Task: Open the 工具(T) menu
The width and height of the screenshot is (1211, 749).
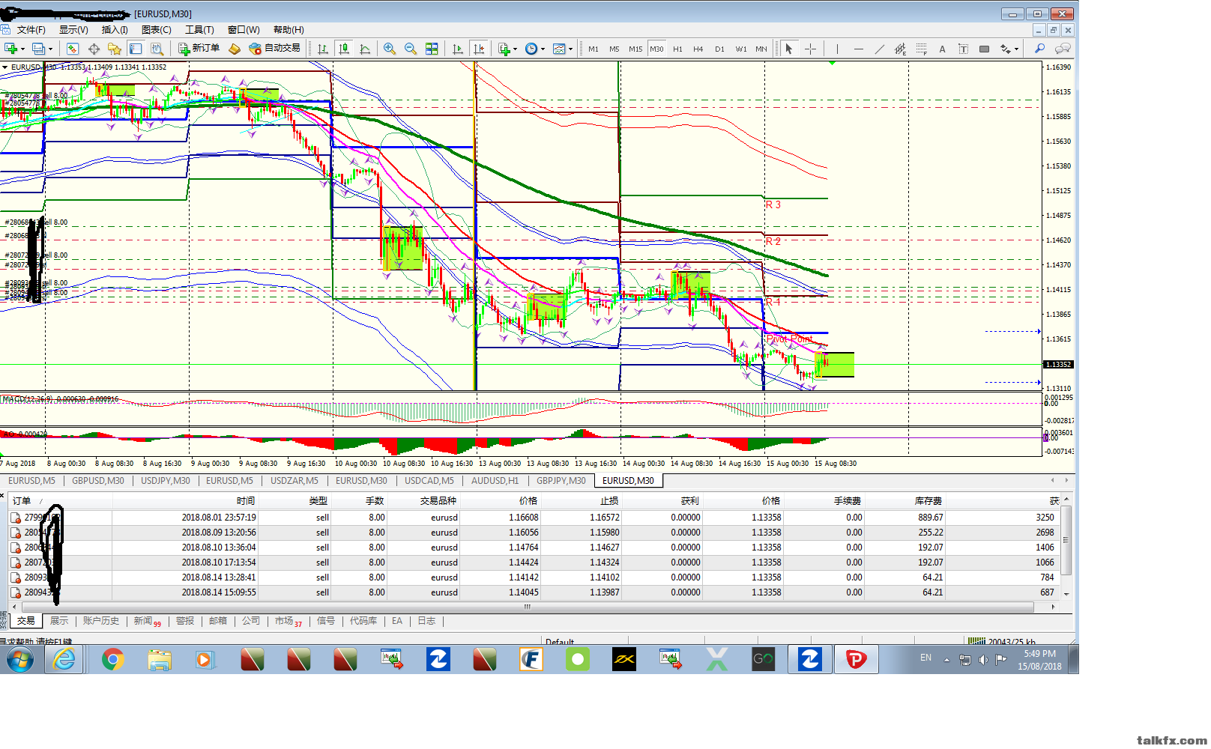Action: [x=199, y=30]
